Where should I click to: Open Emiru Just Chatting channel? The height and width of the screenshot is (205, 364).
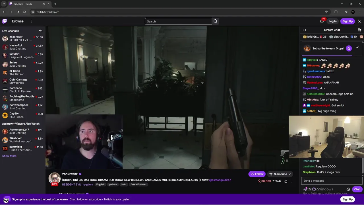[x=23, y=64]
